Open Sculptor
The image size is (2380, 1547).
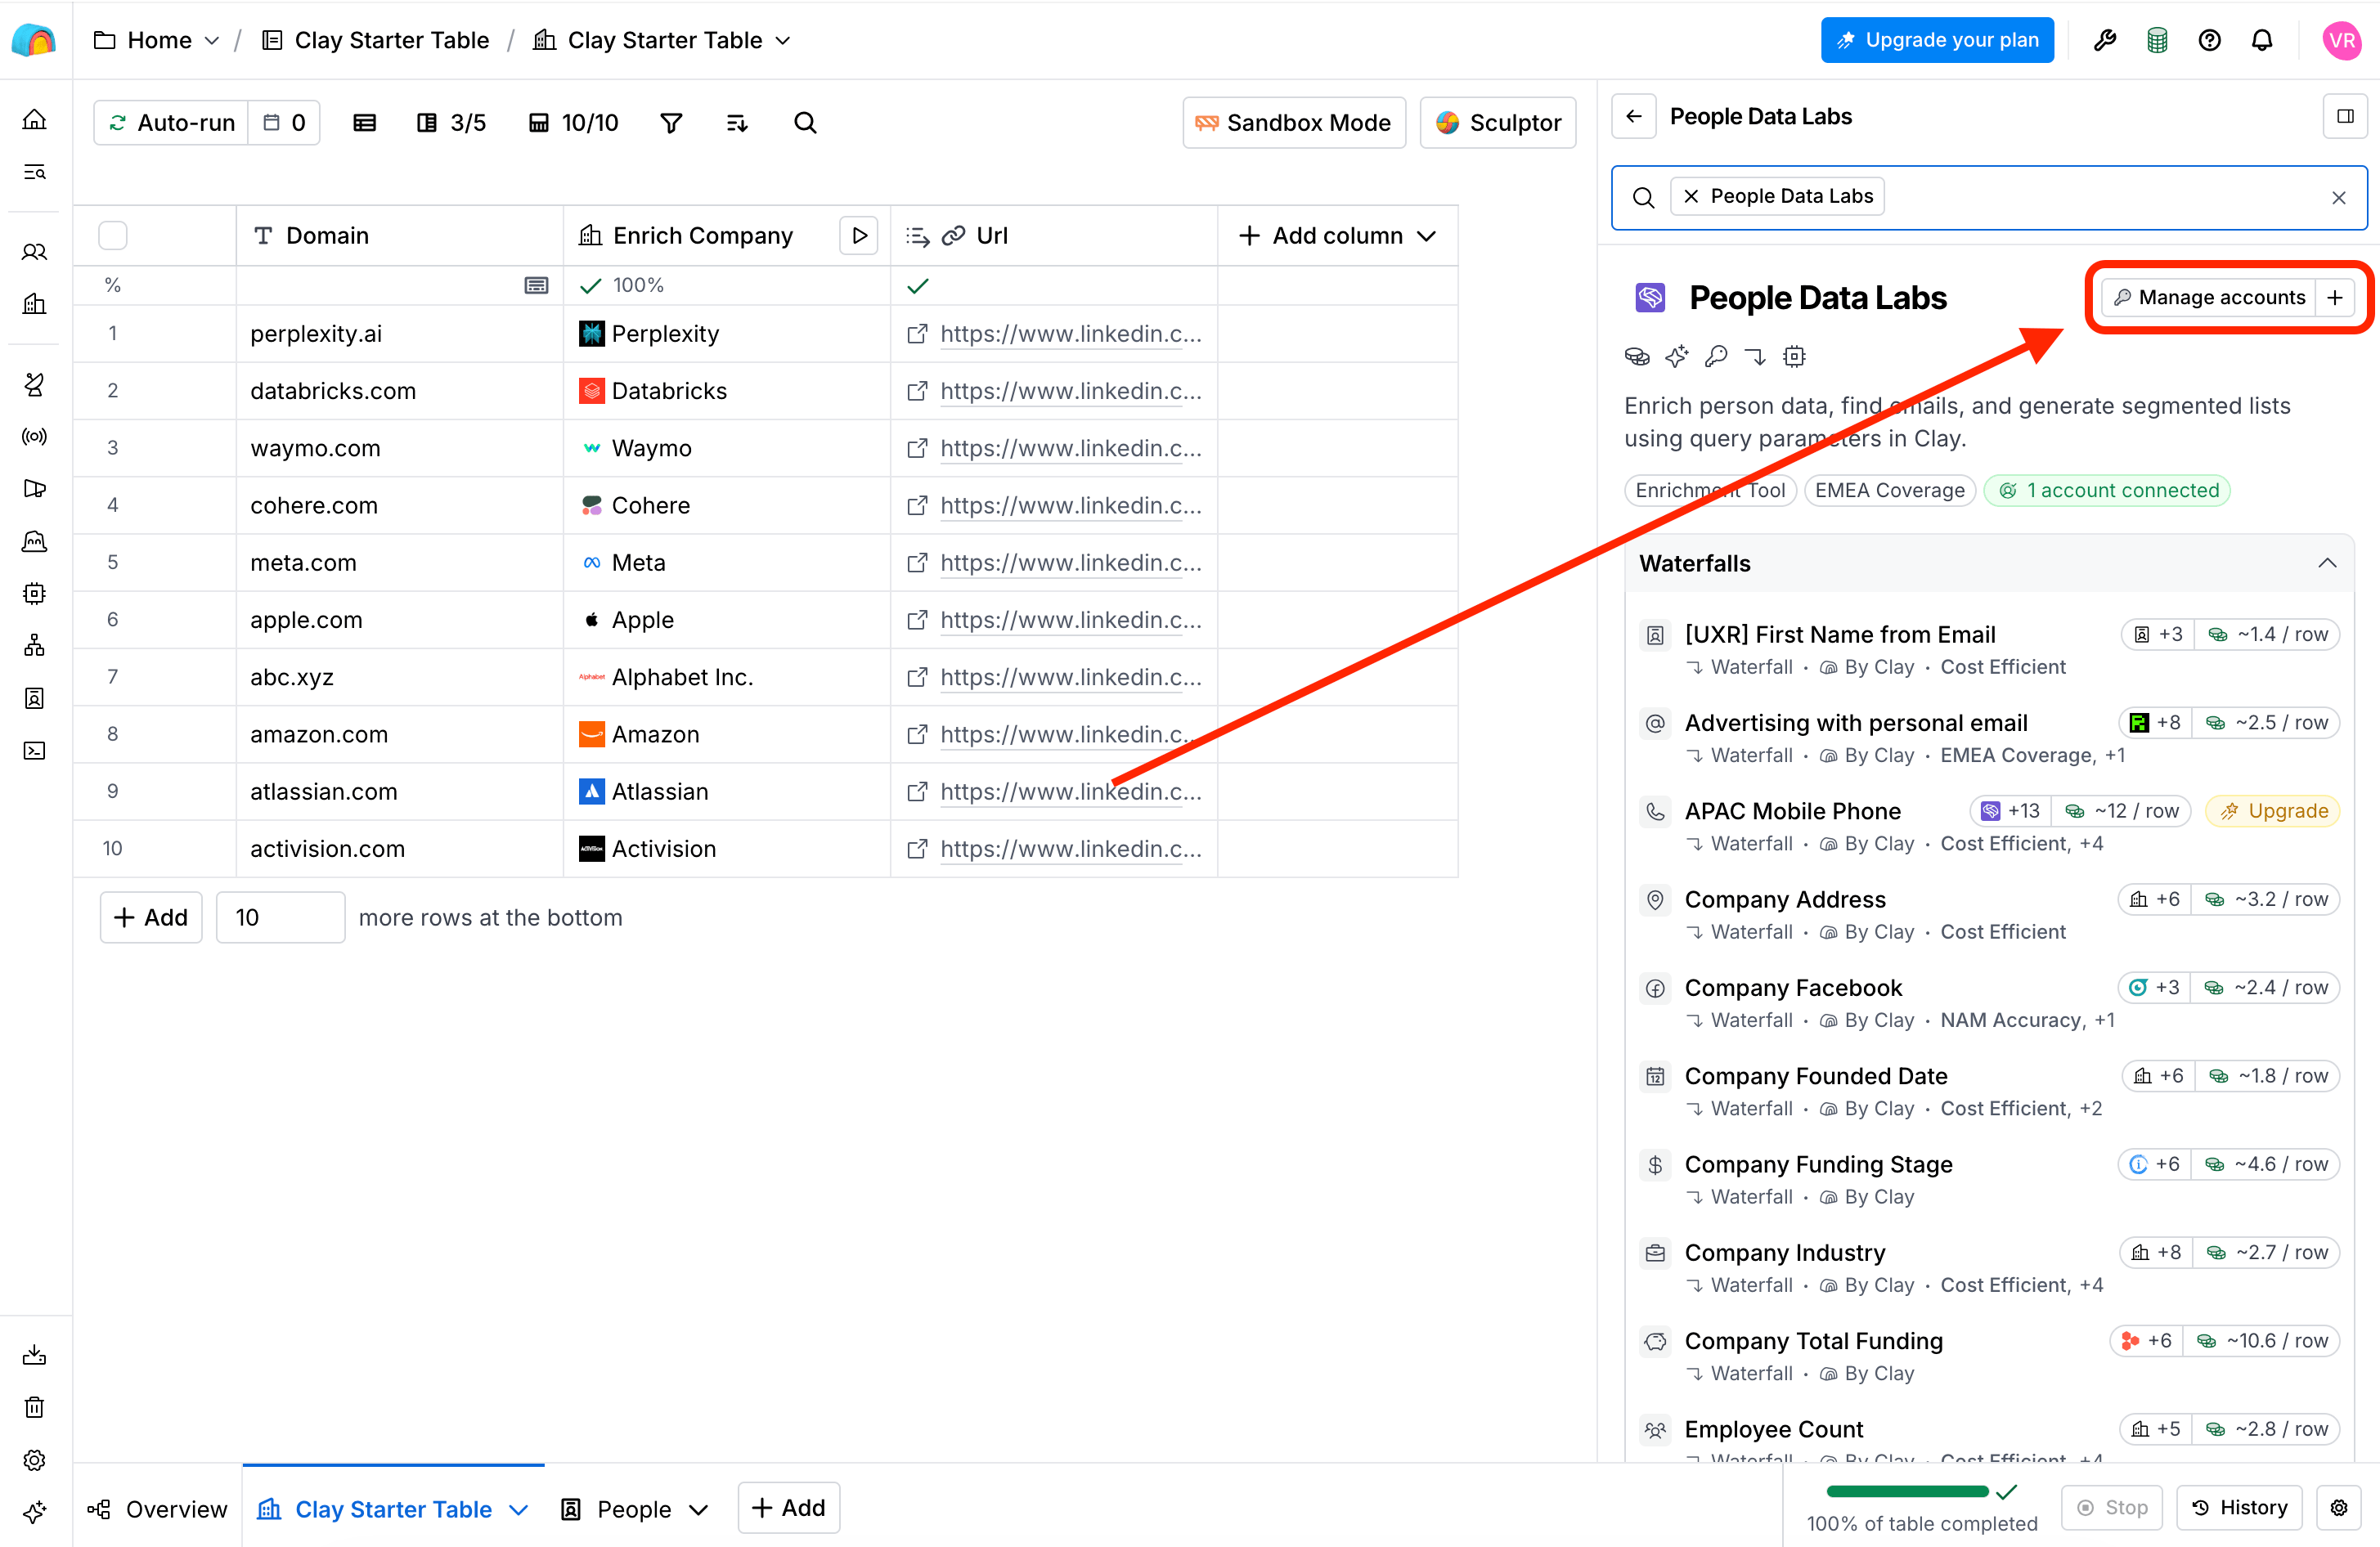coord(1498,123)
